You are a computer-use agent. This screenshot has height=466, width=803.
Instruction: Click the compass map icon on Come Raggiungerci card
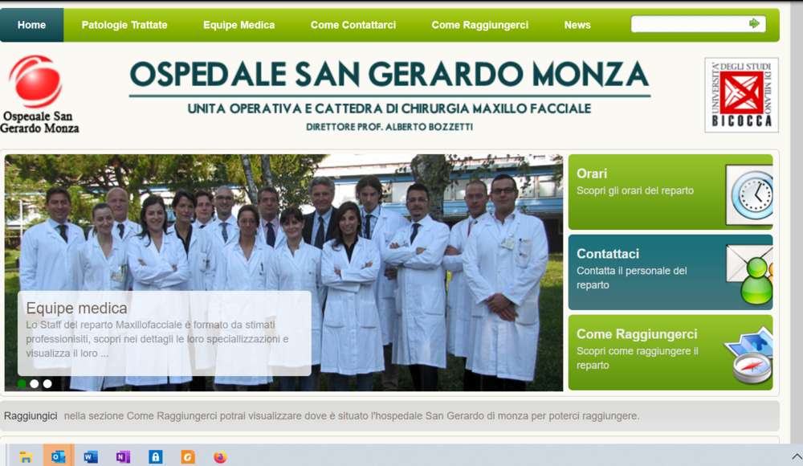click(748, 355)
